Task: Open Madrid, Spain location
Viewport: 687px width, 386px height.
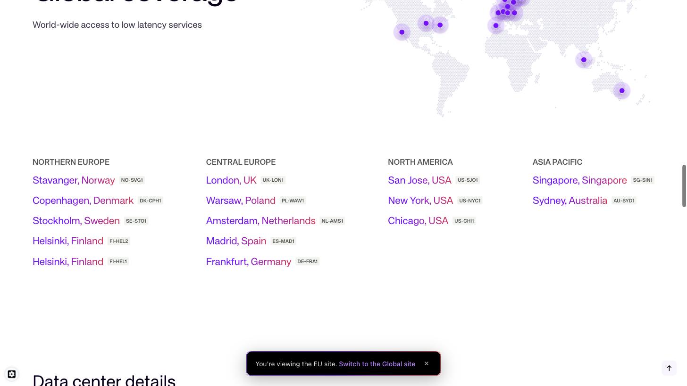Action: pos(236,241)
